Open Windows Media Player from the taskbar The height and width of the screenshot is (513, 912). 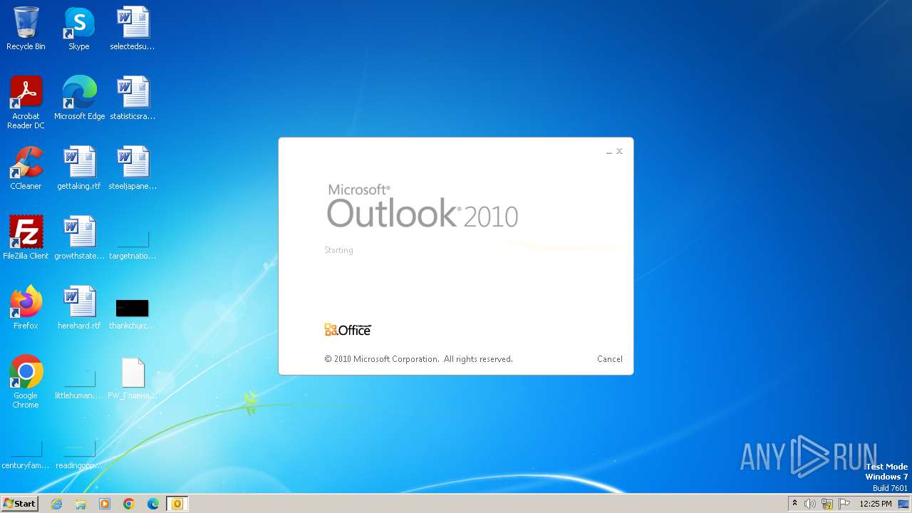[x=105, y=504]
